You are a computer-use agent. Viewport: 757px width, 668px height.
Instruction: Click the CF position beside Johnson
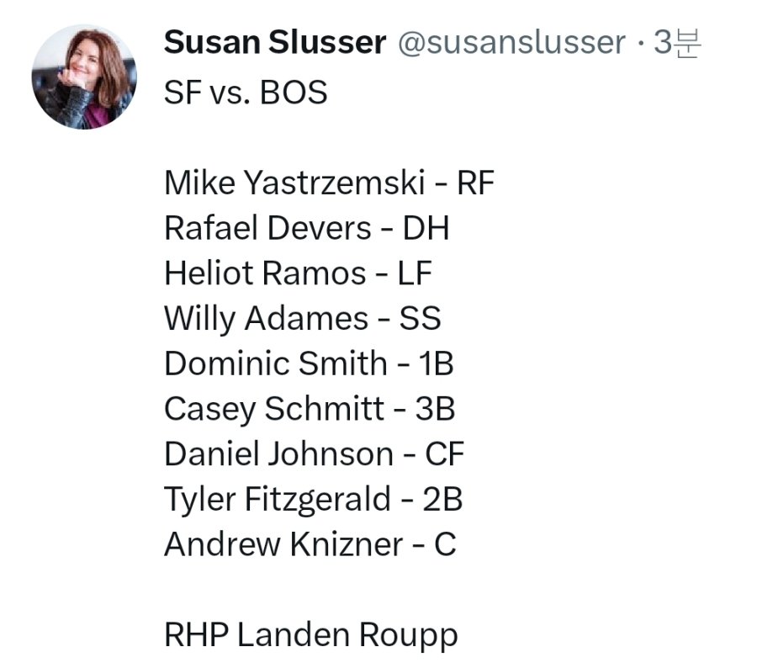[444, 454]
